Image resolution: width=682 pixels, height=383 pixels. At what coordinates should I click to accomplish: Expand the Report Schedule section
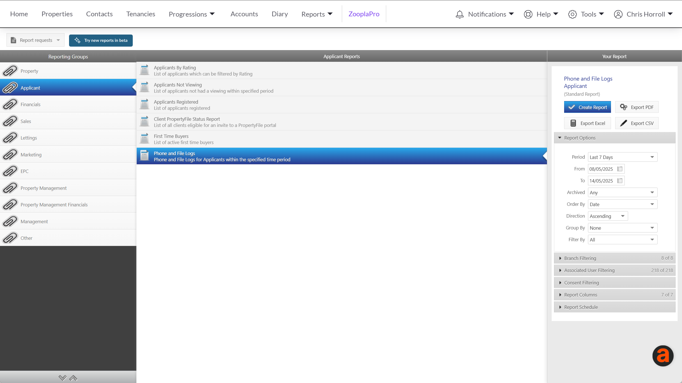pos(614,307)
